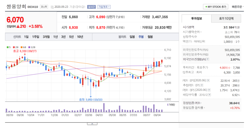Switch to the 호가 10단계 tab

click(x=226, y=19)
